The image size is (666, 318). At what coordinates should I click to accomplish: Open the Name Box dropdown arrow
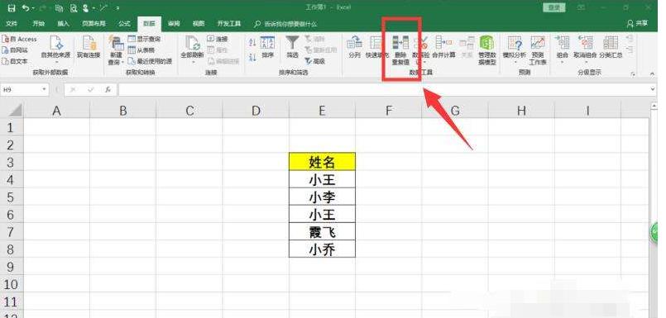click(x=44, y=89)
